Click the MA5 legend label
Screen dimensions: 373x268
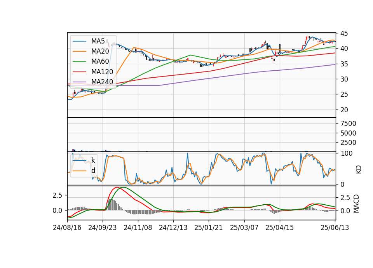tap(98, 41)
